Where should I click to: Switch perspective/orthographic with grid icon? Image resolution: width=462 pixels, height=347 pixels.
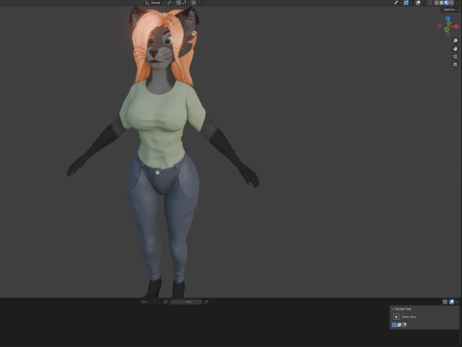click(x=455, y=65)
